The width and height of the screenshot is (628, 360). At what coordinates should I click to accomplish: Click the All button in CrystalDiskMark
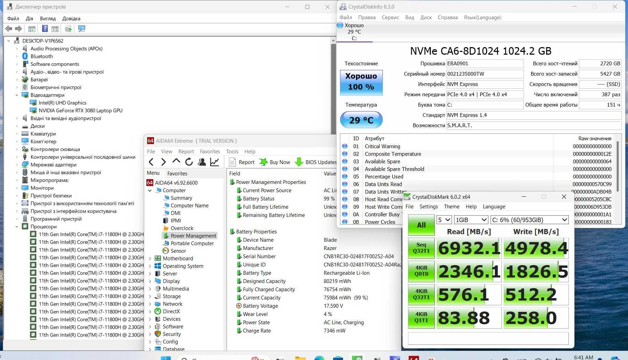[x=421, y=225]
